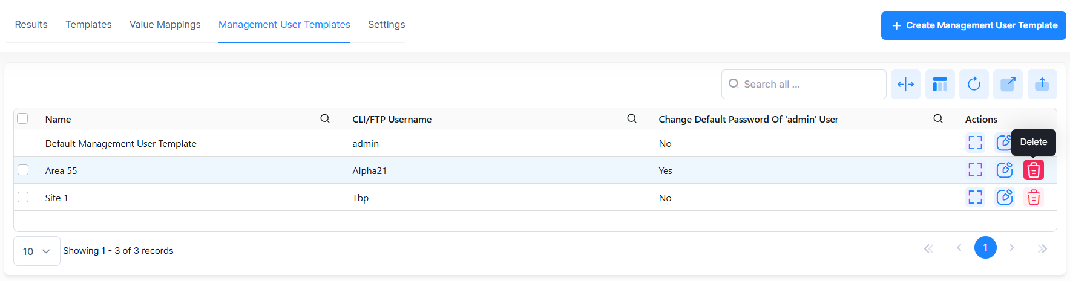Filter by CLI/FTP Username search icon
Viewport: 1070px width, 281px height.
pyautogui.click(x=631, y=119)
